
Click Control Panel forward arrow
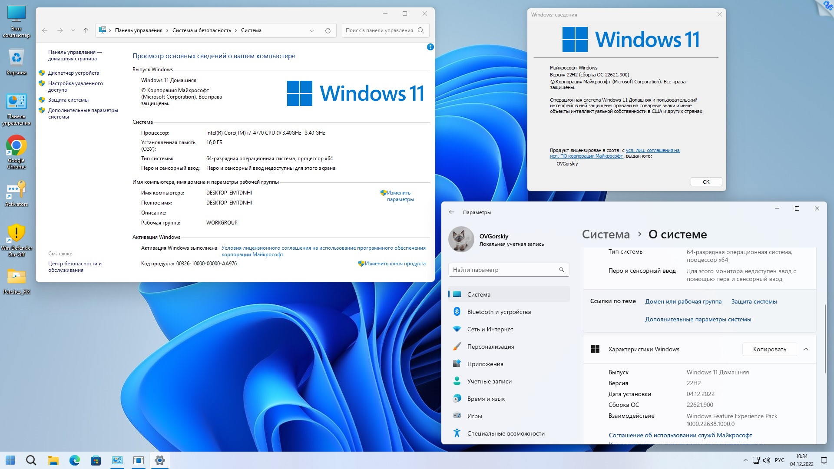(x=60, y=30)
